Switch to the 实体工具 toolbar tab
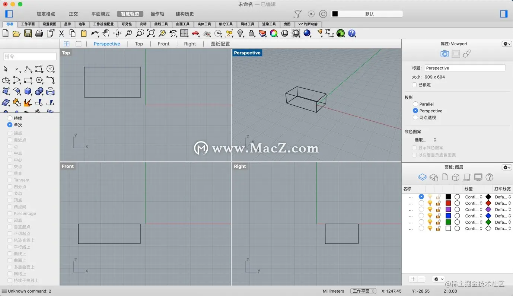This screenshot has height=296, width=513. (x=204, y=24)
